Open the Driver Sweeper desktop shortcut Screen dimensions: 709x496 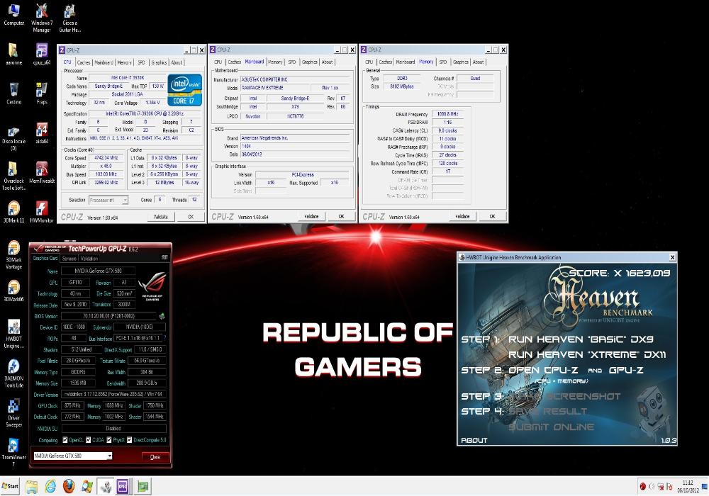click(x=13, y=413)
